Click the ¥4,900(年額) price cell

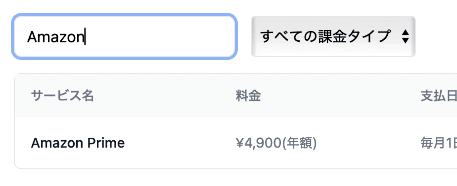(276, 143)
